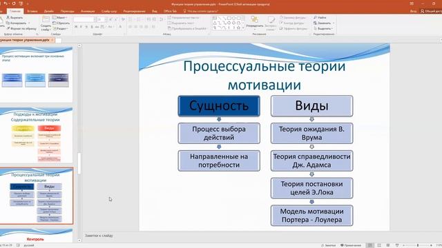This screenshot has height=248, width=442.
Task: Click Преобразовать в SmartArt
Action: click(x=187, y=28)
